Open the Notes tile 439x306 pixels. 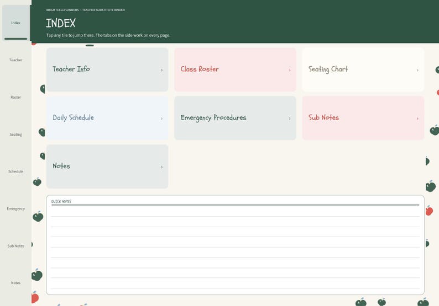click(107, 167)
